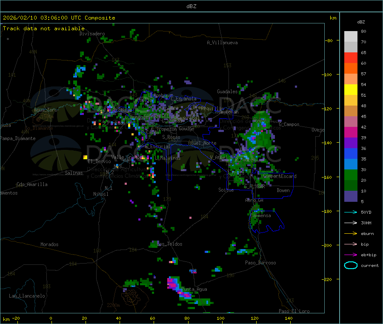Click the cyan 50YD arrow in legend
The height and width of the screenshot is (324, 383).
coord(351,212)
